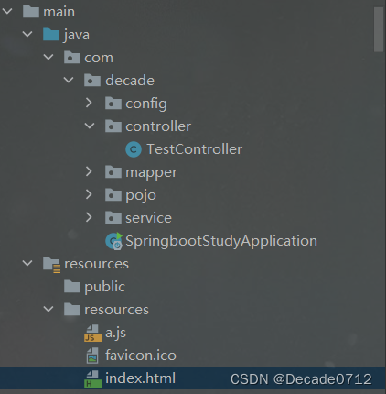
Task: Click the TestController class icon
Action: point(134,149)
